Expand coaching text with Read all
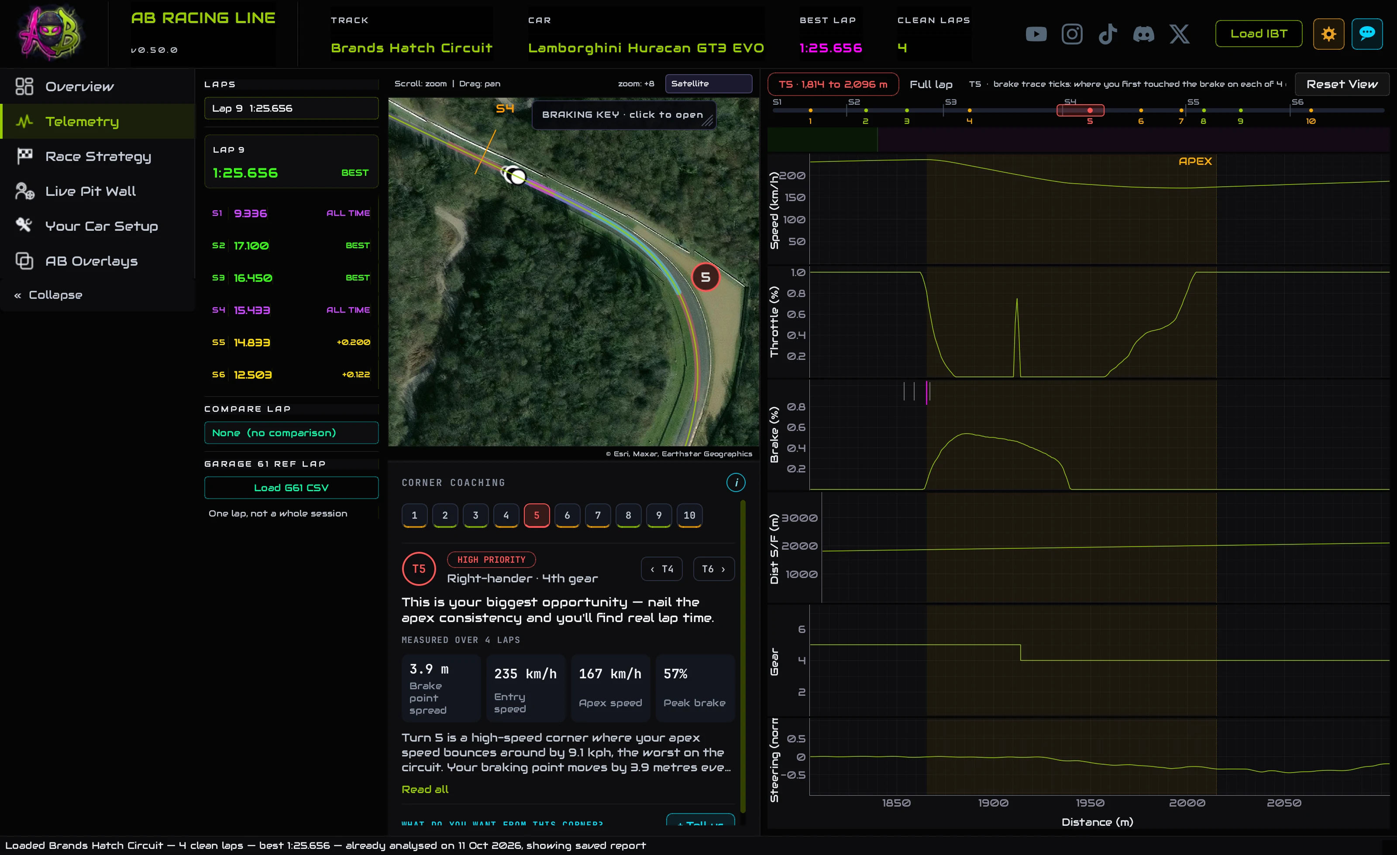 coord(425,789)
